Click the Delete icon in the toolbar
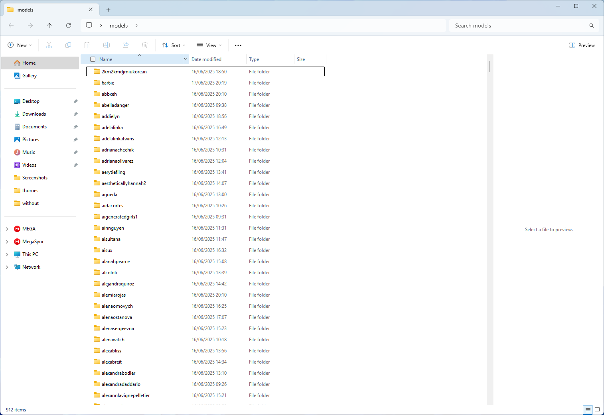Screen dimensions: 604x415 pos(145,45)
